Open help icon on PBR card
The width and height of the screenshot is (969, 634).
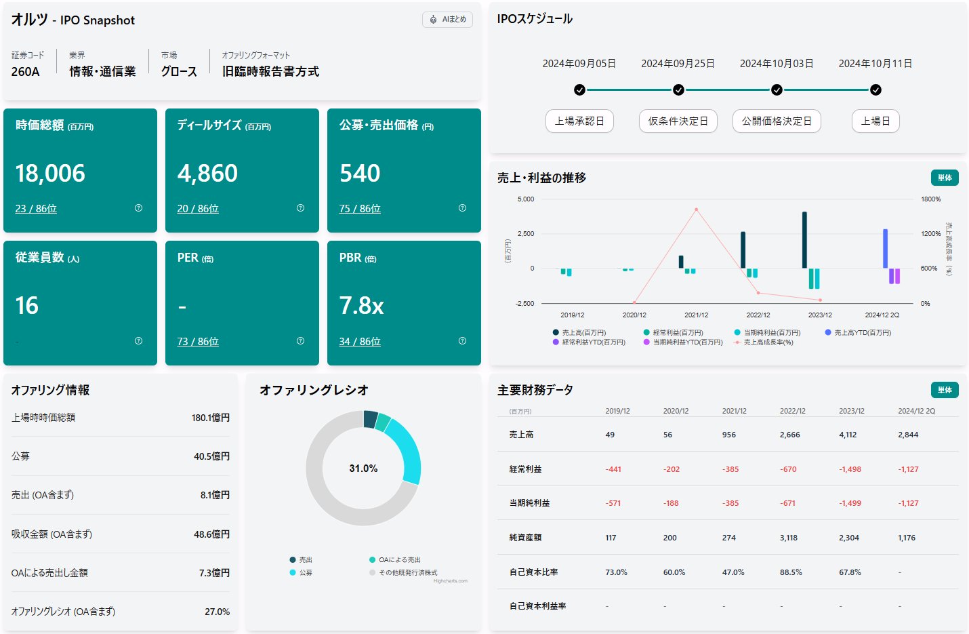pyautogui.click(x=462, y=341)
